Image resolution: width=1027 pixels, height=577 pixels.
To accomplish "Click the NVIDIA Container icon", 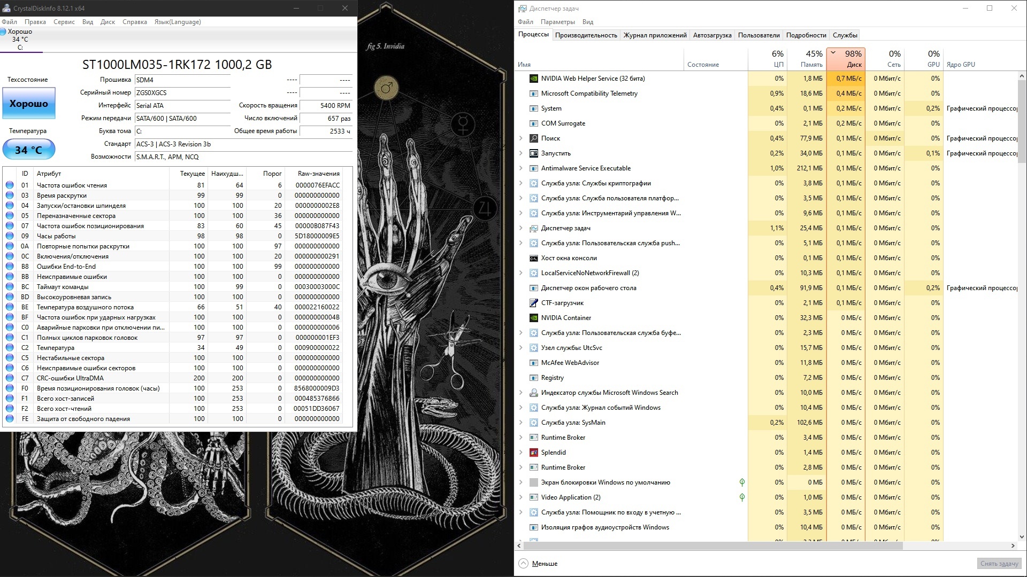I will (x=533, y=318).
